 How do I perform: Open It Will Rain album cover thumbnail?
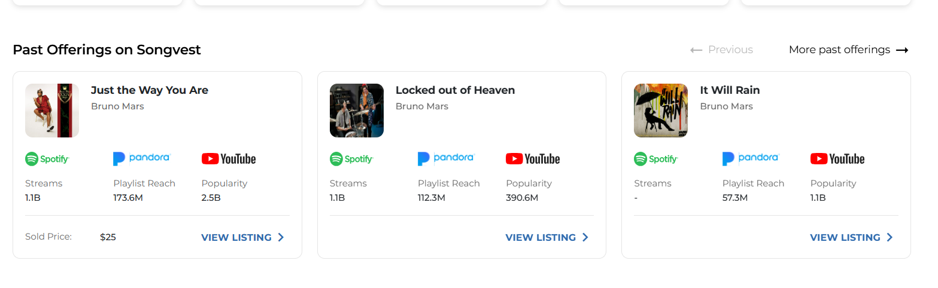(x=661, y=111)
